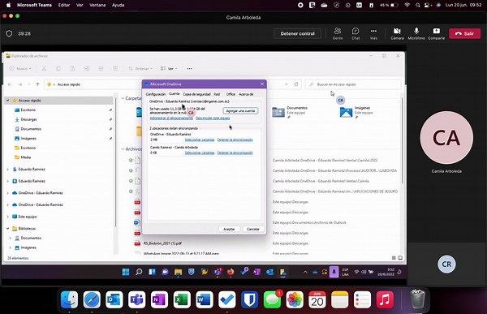Open the Ventana menu in macOS menu bar
This screenshot has width=487, height=314.
[x=97, y=5]
